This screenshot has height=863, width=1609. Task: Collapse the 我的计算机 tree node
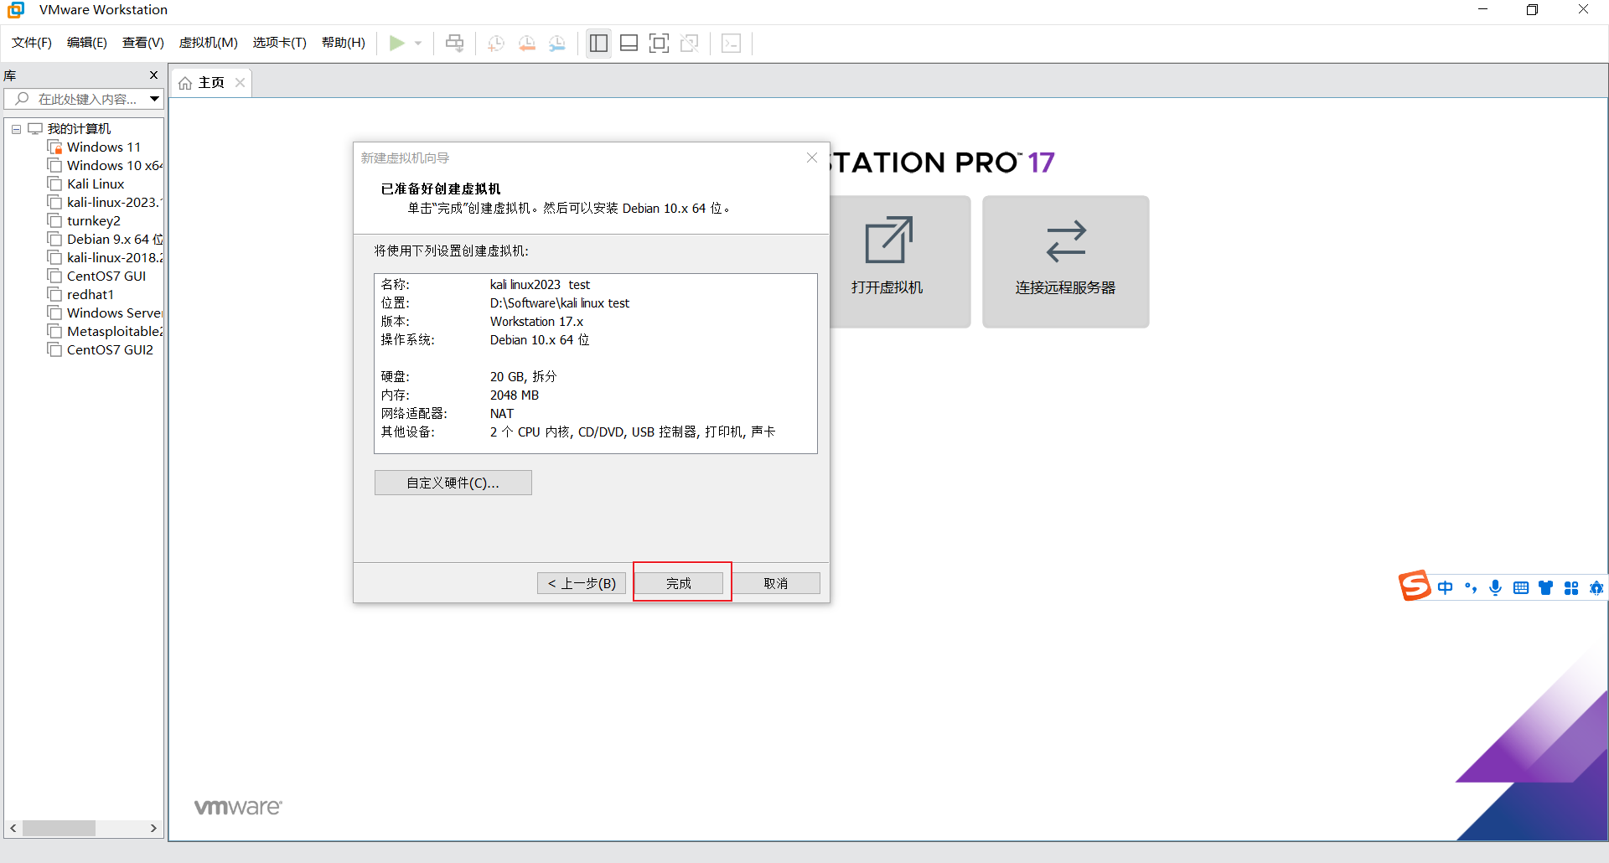(x=16, y=129)
